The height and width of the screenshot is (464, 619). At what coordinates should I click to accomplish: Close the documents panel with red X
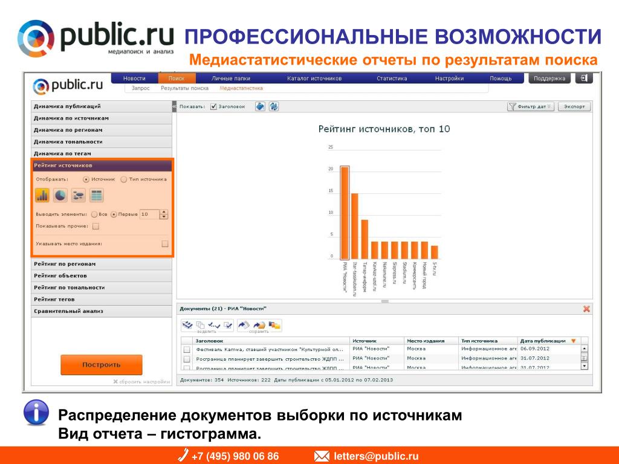point(586,309)
